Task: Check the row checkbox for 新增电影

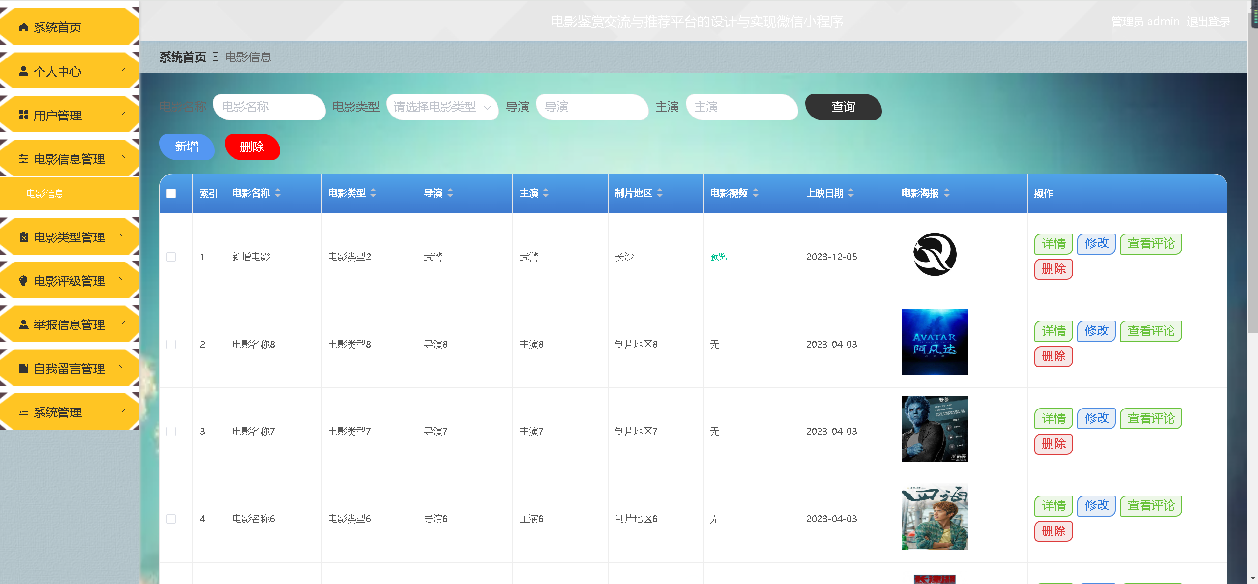Action: [171, 257]
